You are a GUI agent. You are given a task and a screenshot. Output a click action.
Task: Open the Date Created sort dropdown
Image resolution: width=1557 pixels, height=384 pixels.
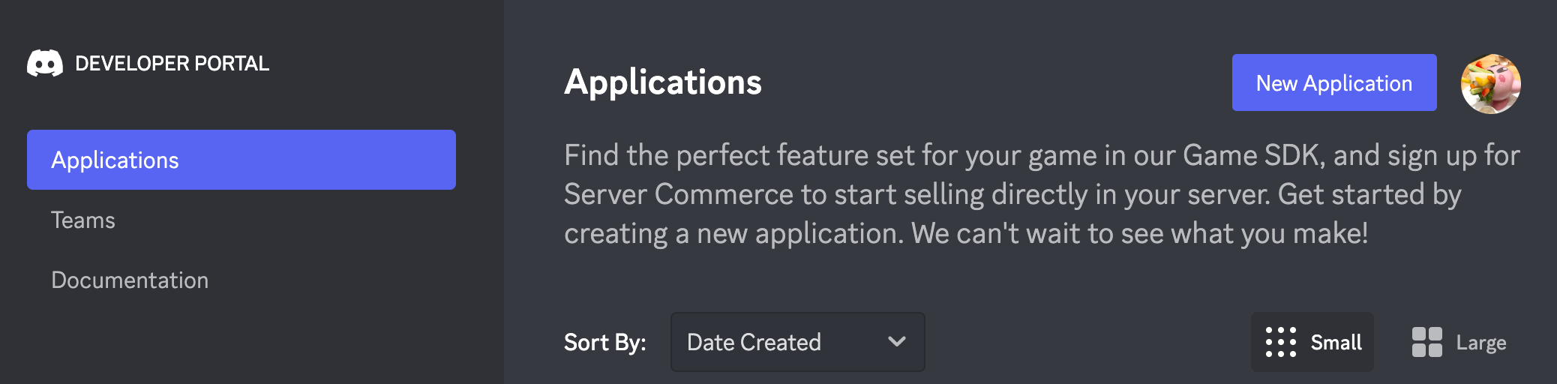pos(797,342)
